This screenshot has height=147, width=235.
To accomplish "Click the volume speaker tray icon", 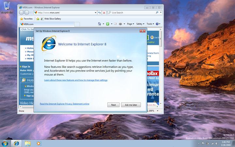I will click(x=216, y=143).
